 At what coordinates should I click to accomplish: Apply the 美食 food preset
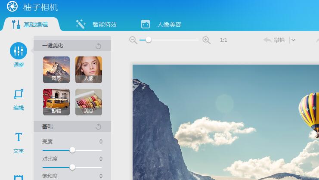tap(89, 102)
